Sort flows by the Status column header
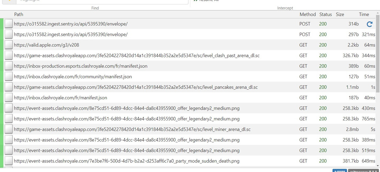The height and width of the screenshot is (172, 380). [326, 14]
